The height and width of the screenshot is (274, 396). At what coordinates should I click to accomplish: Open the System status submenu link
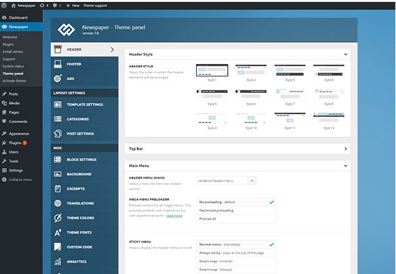click(x=13, y=66)
